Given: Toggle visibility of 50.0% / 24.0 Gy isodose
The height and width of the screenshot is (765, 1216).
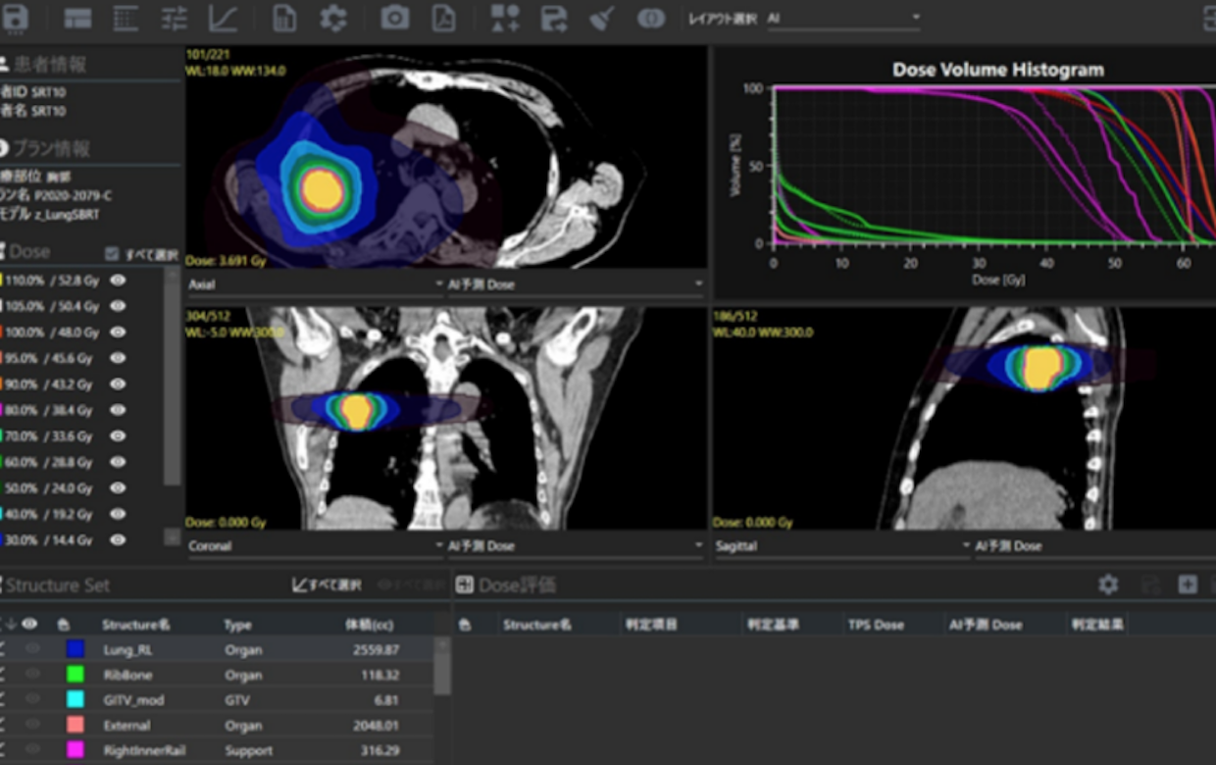Looking at the screenshot, I should (x=118, y=487).
